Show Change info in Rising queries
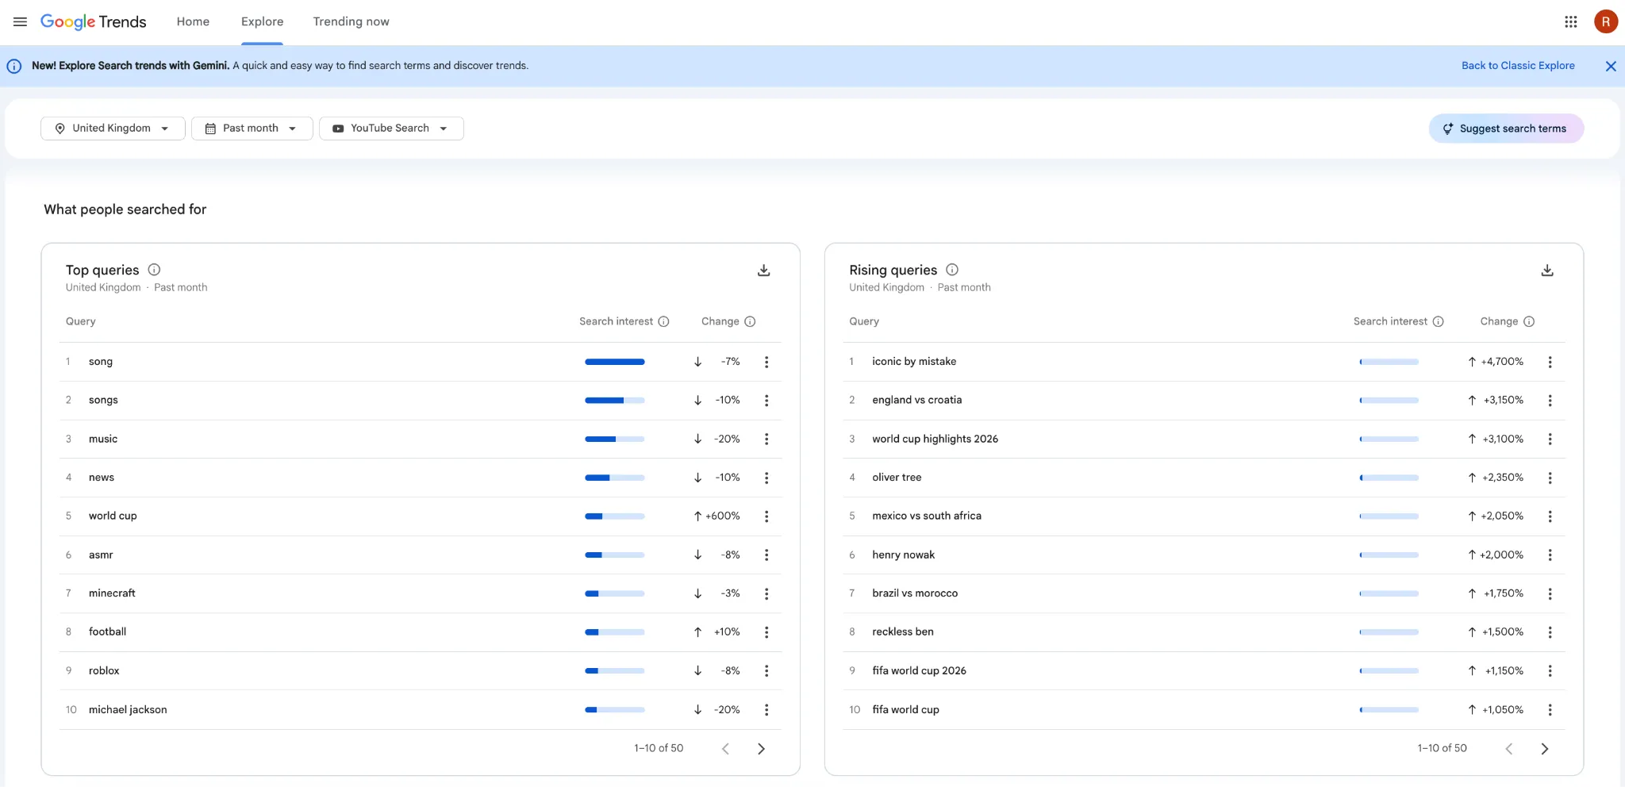Viewport: 1625px width, 787px height. (1529, 321)
